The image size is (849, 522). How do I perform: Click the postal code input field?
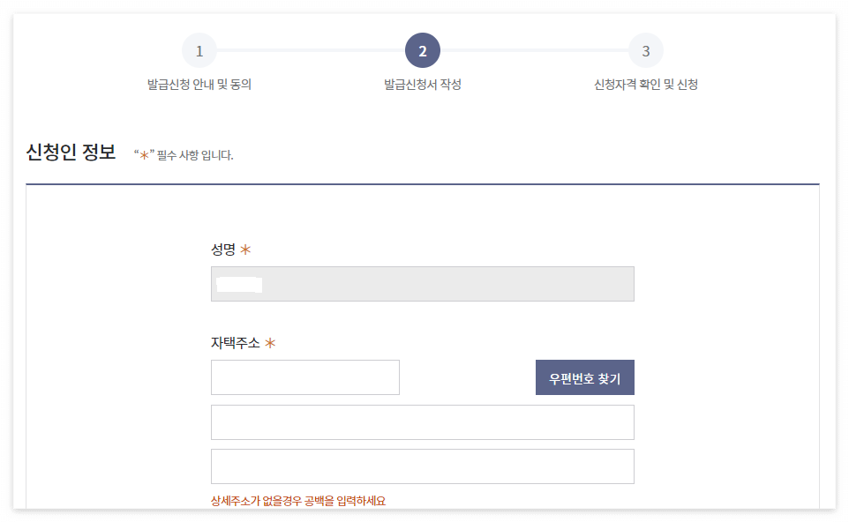304,377
